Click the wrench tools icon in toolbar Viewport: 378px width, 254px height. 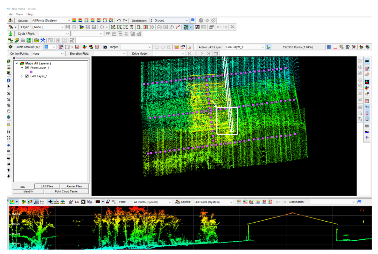43,40
